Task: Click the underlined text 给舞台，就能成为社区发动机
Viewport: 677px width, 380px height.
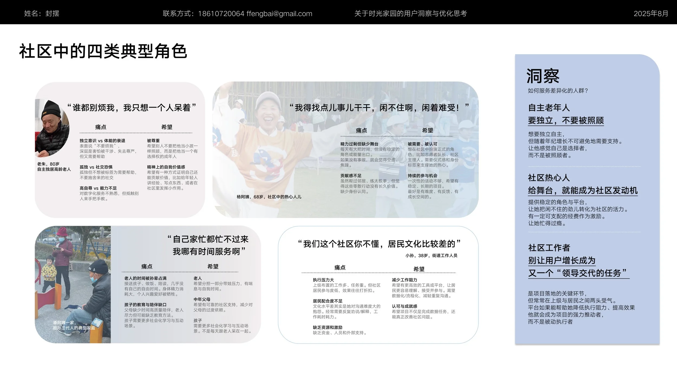Action: (x=582, y=190)
